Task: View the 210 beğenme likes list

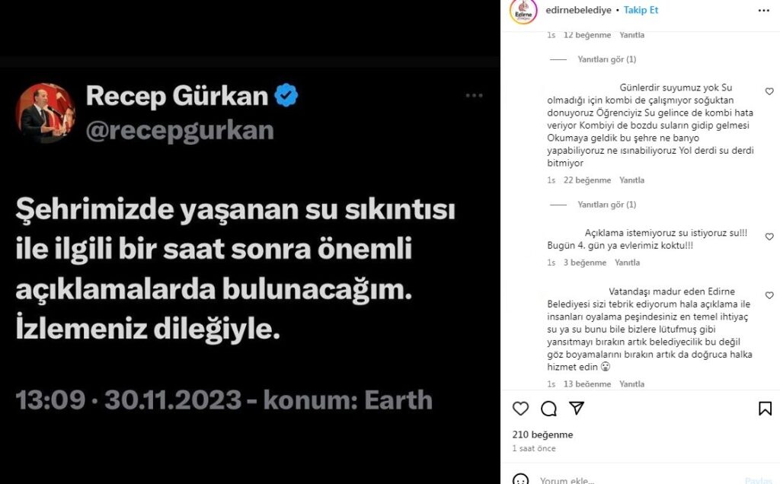Action: click(542, 435)
